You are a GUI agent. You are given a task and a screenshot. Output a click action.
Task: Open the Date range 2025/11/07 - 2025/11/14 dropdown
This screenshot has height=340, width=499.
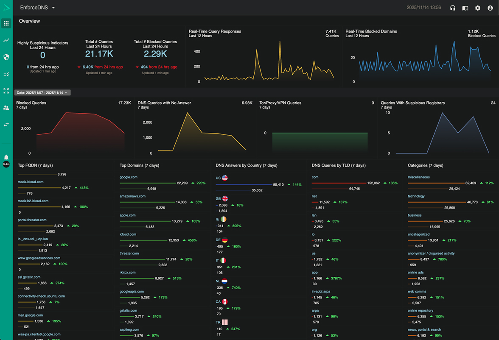click(x=42, y=92)
